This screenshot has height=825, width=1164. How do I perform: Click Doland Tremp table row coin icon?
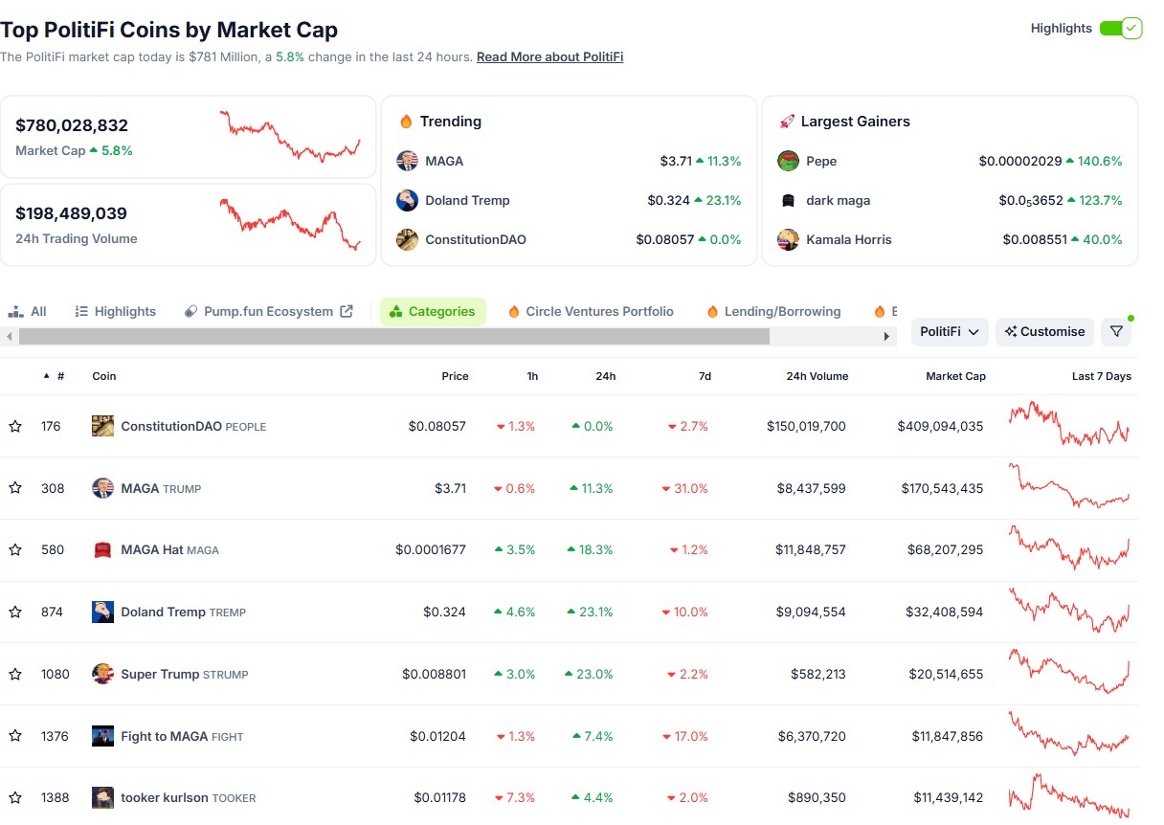[102, 612]
